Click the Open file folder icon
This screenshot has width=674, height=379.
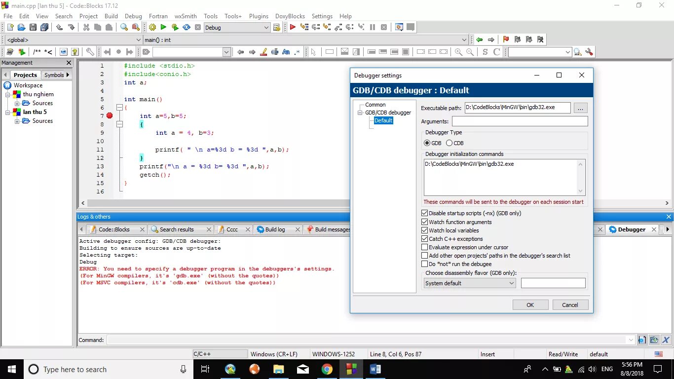pyautogui.click(x=21, y=28)
